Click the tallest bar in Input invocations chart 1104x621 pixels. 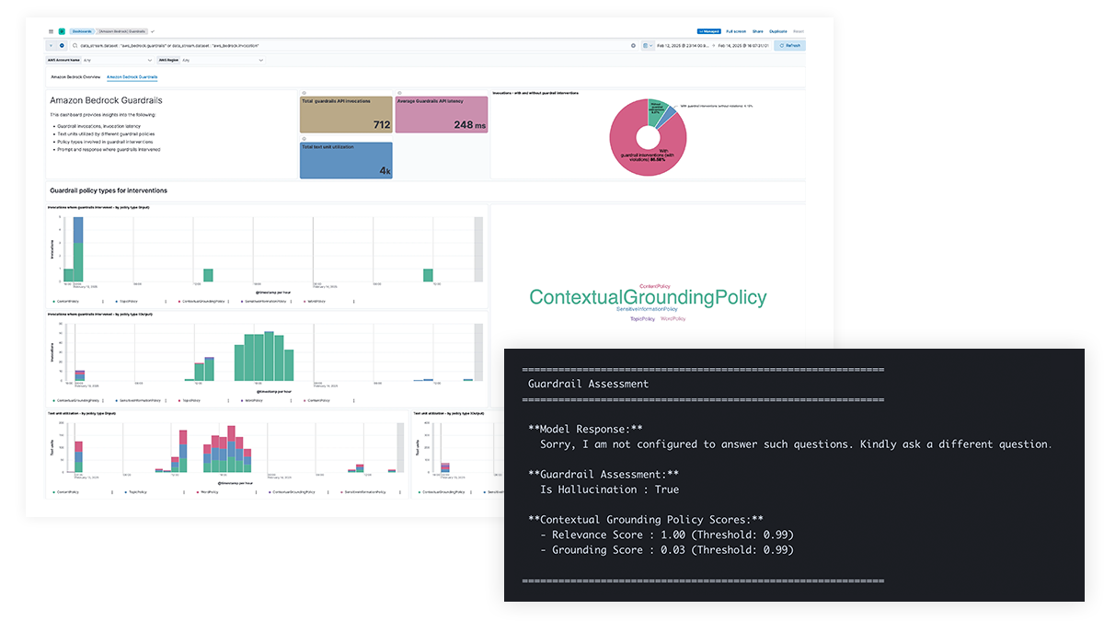click(x=78, y=249)
